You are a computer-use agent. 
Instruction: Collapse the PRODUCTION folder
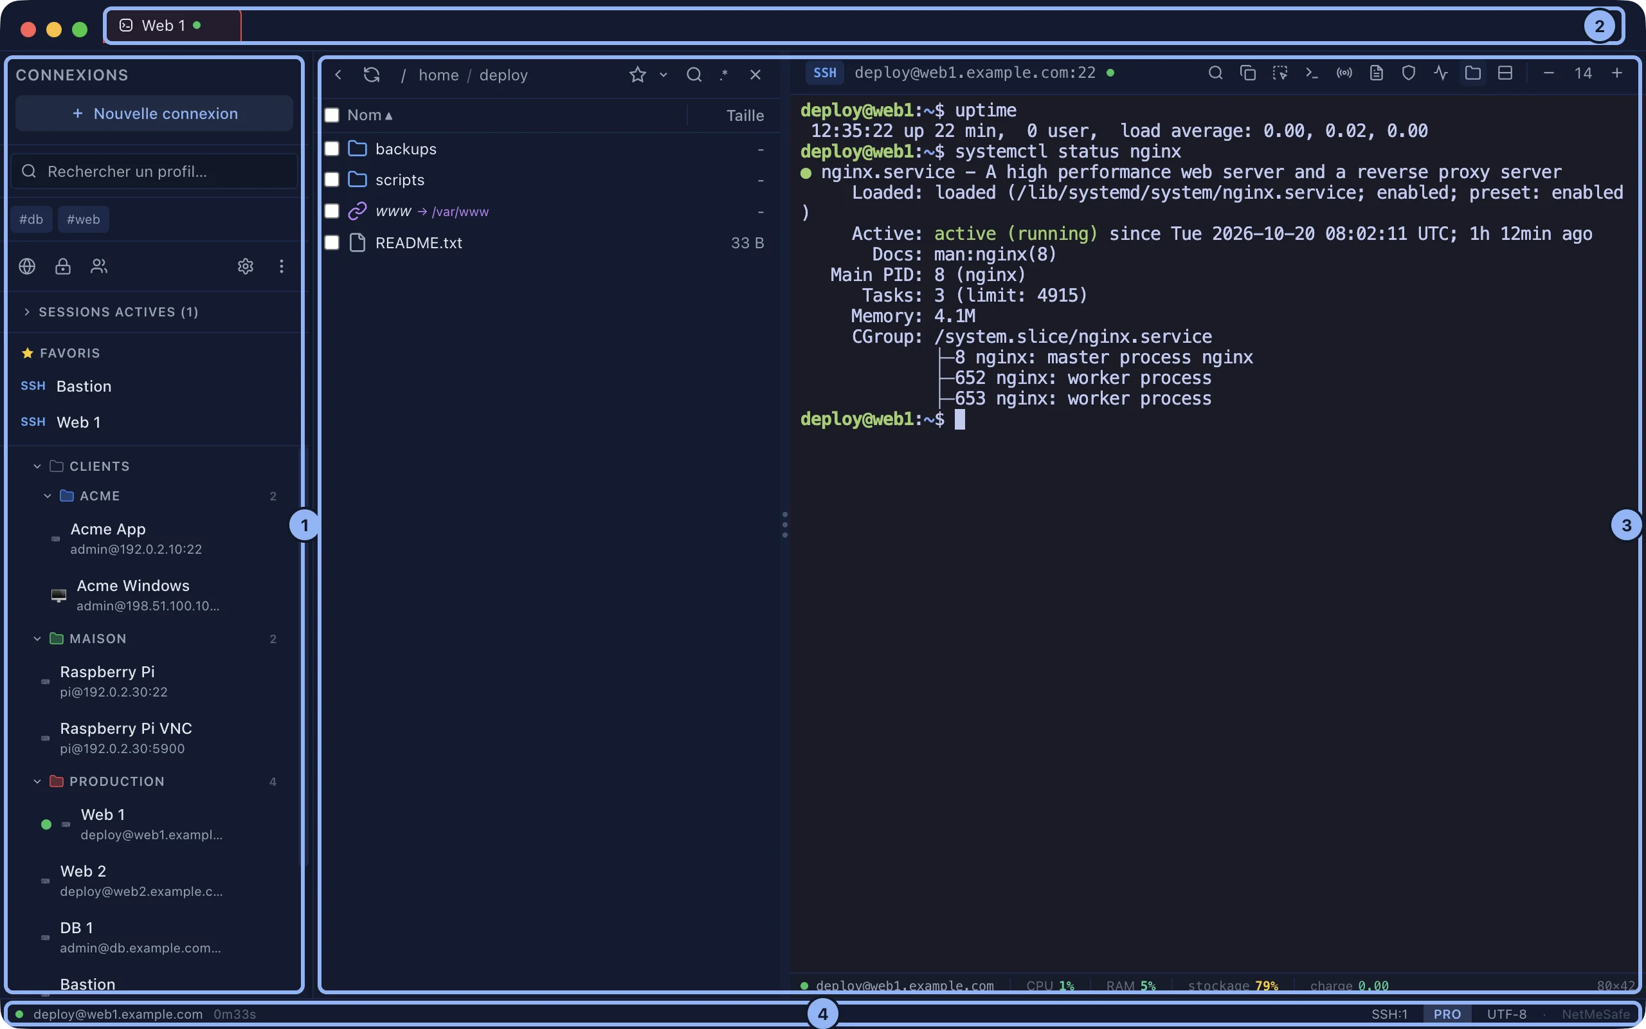click(x=37, y=782)
